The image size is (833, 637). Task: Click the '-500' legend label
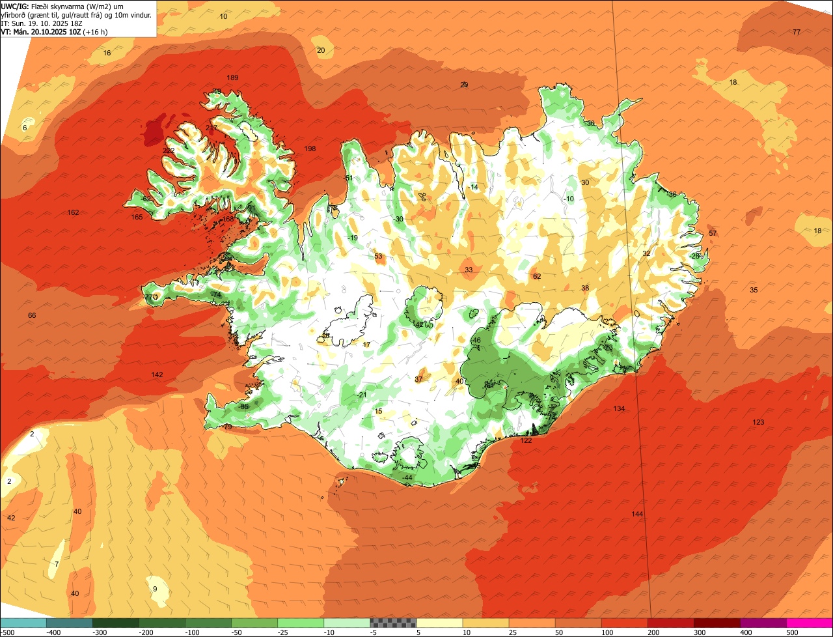pos(7,632)
